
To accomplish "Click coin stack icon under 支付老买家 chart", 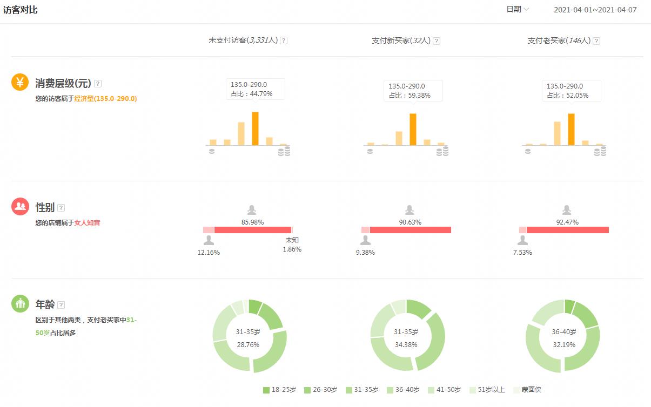I will click(600, 151).
